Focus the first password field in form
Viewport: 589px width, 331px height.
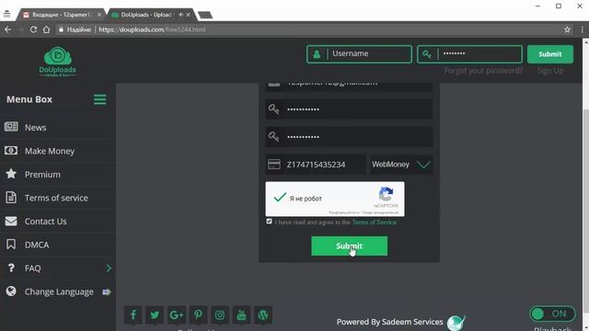point(349,109)
